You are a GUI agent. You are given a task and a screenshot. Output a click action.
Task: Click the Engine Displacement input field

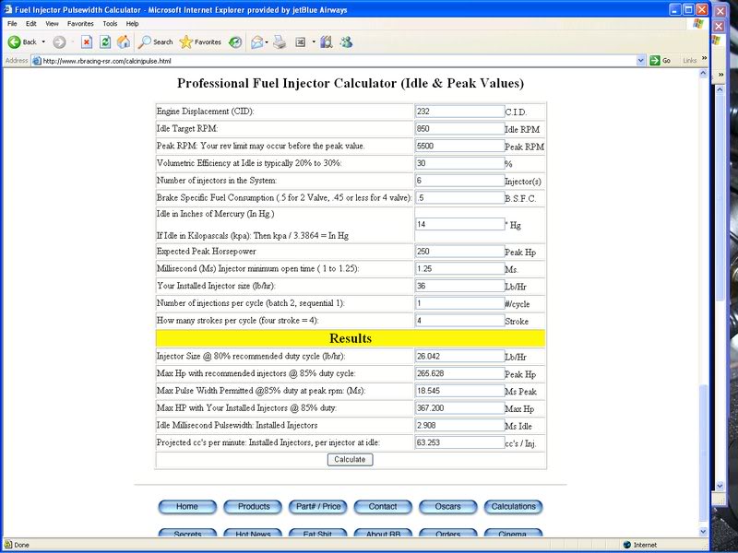[459, 112]
